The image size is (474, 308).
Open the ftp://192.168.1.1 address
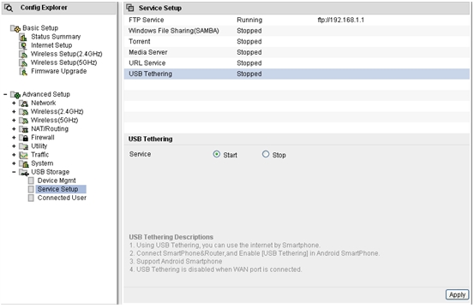click(340, 21)
